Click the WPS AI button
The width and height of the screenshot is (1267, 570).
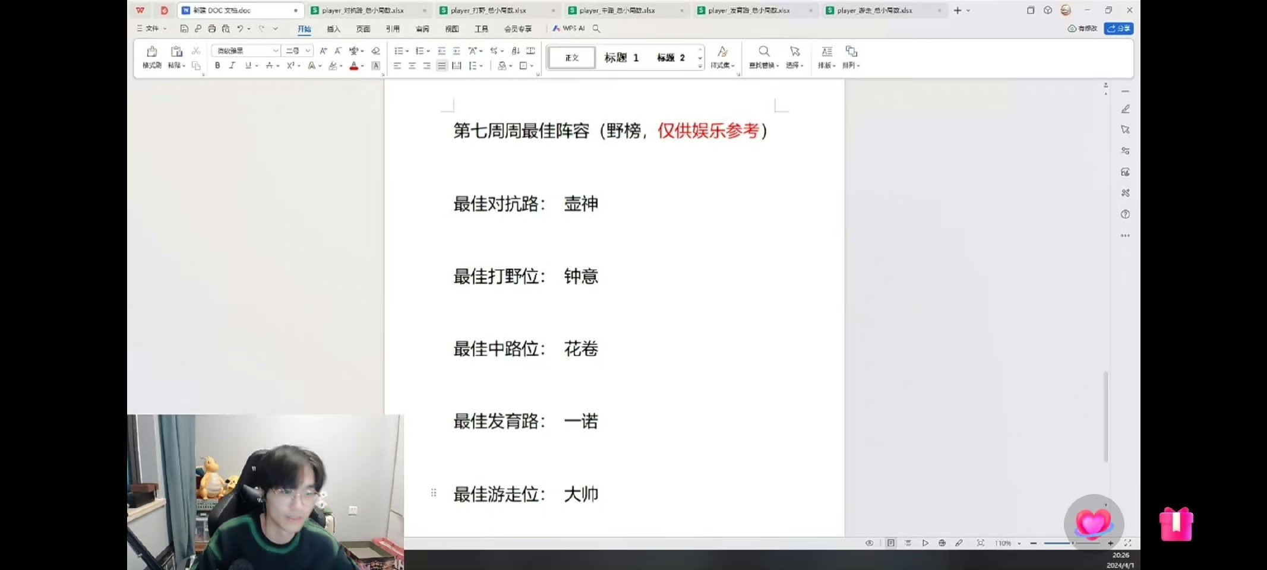click(568, 28)
